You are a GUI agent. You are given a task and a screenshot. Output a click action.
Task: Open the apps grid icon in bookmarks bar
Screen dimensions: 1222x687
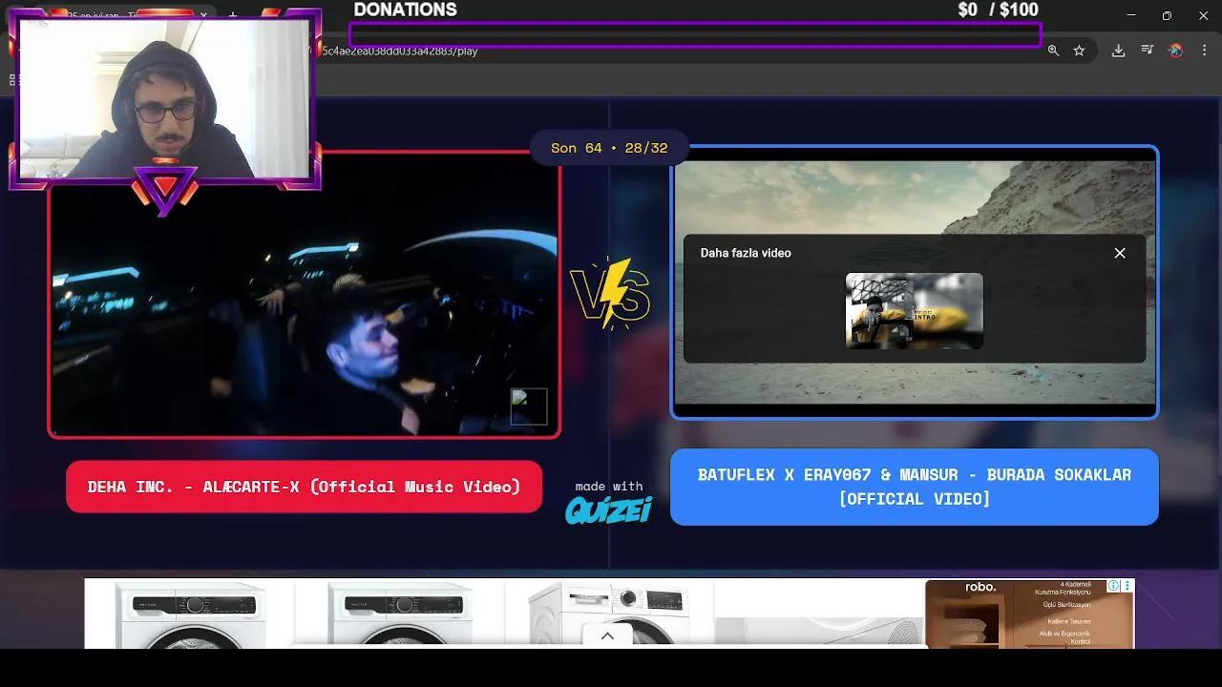(x=12, y=80)
